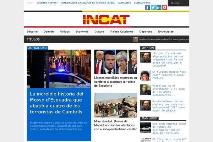213x142 pixels.
Task: Select the Cultura section
Action: tap(99, 32)
